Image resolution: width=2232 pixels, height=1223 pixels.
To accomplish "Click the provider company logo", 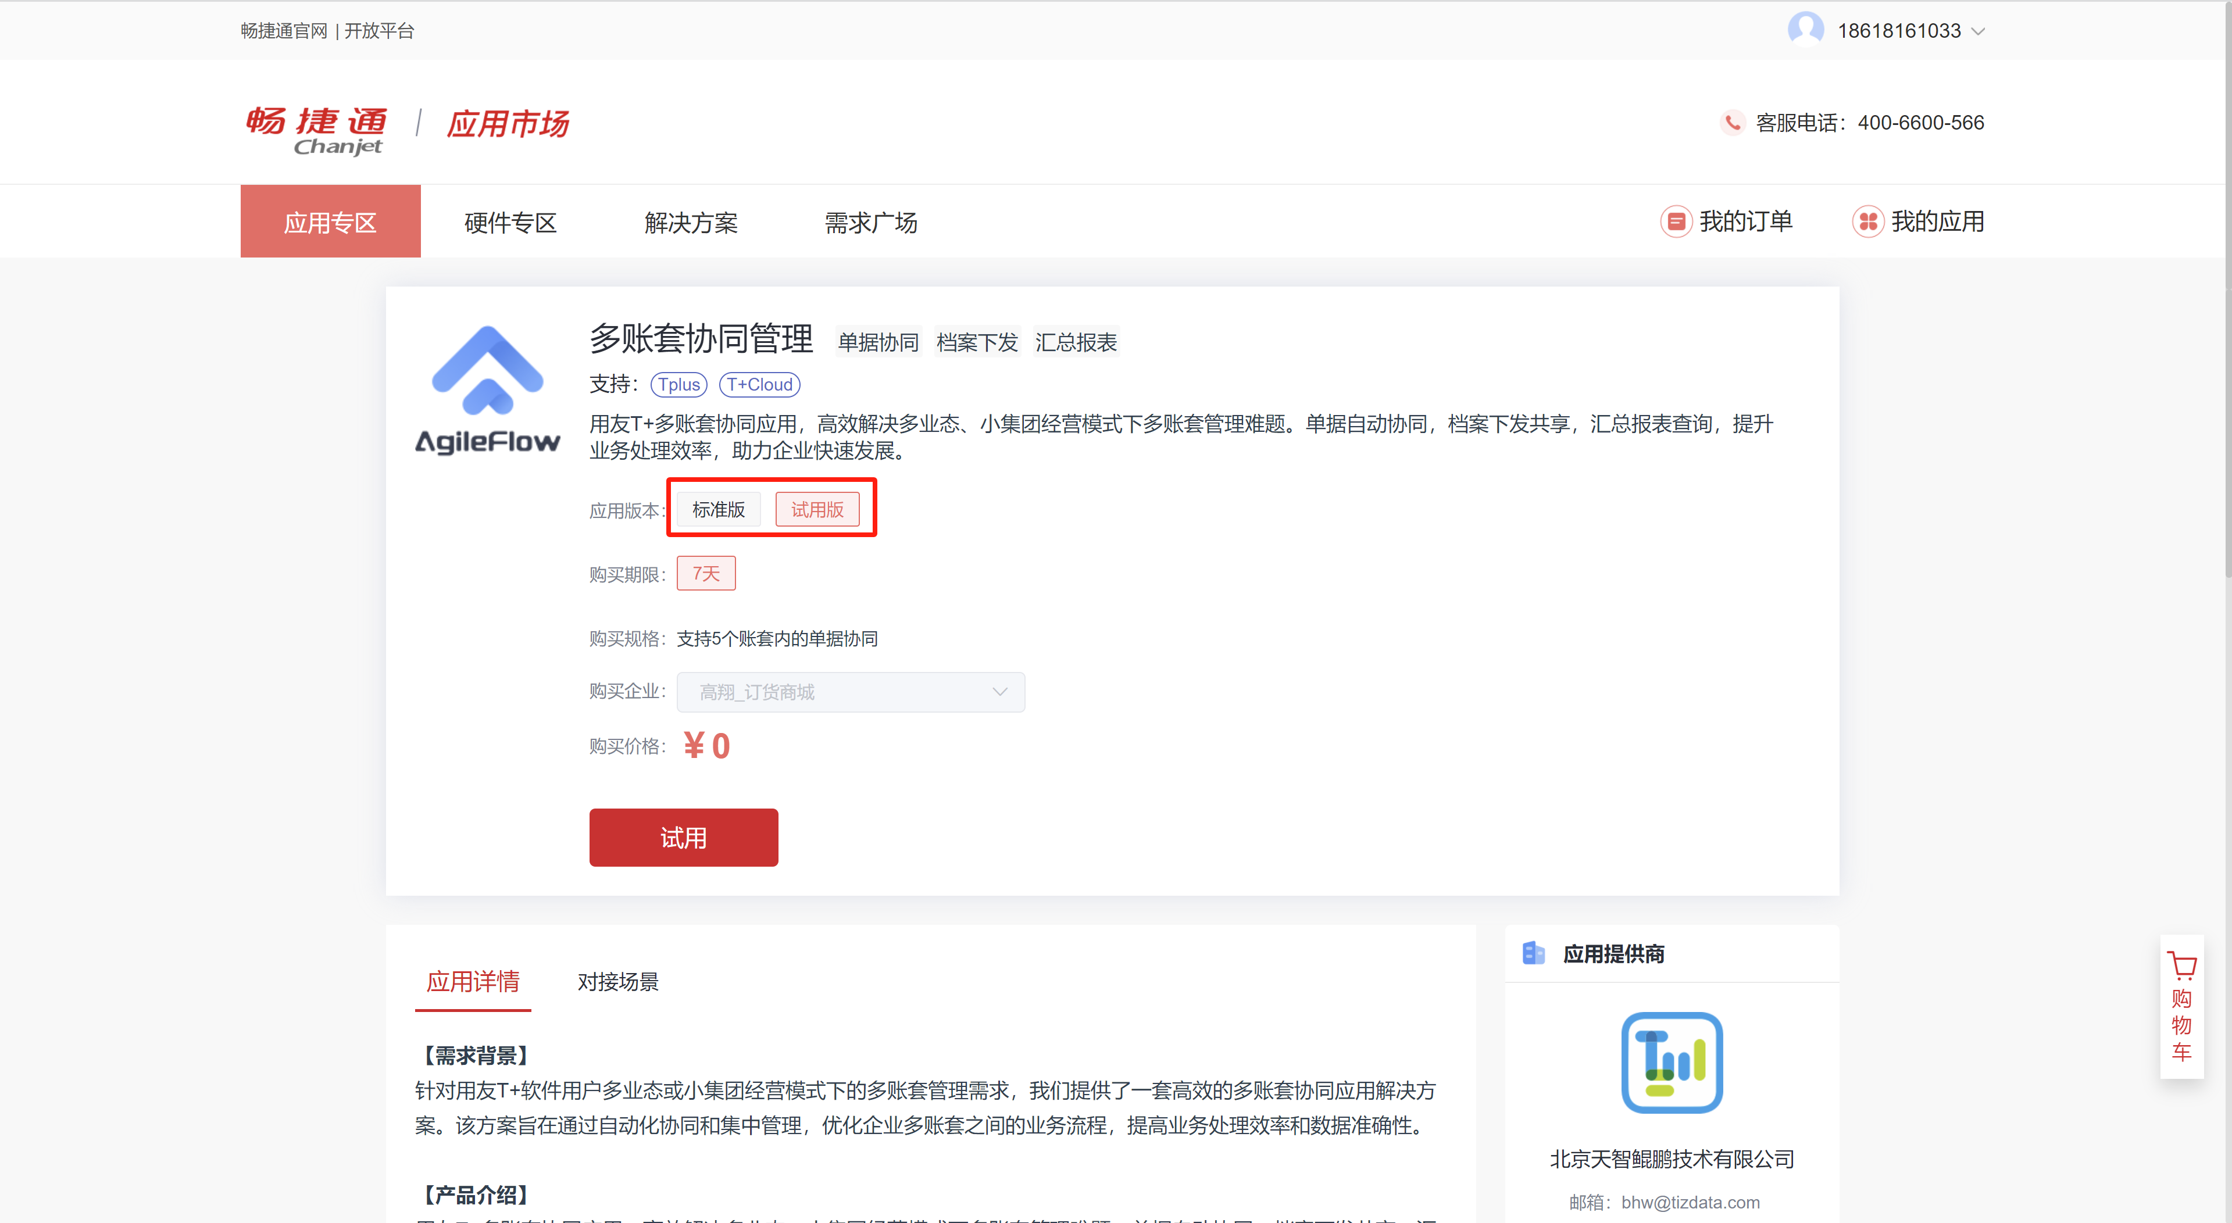I will pyautogui.click(x=1672, y=1063).
